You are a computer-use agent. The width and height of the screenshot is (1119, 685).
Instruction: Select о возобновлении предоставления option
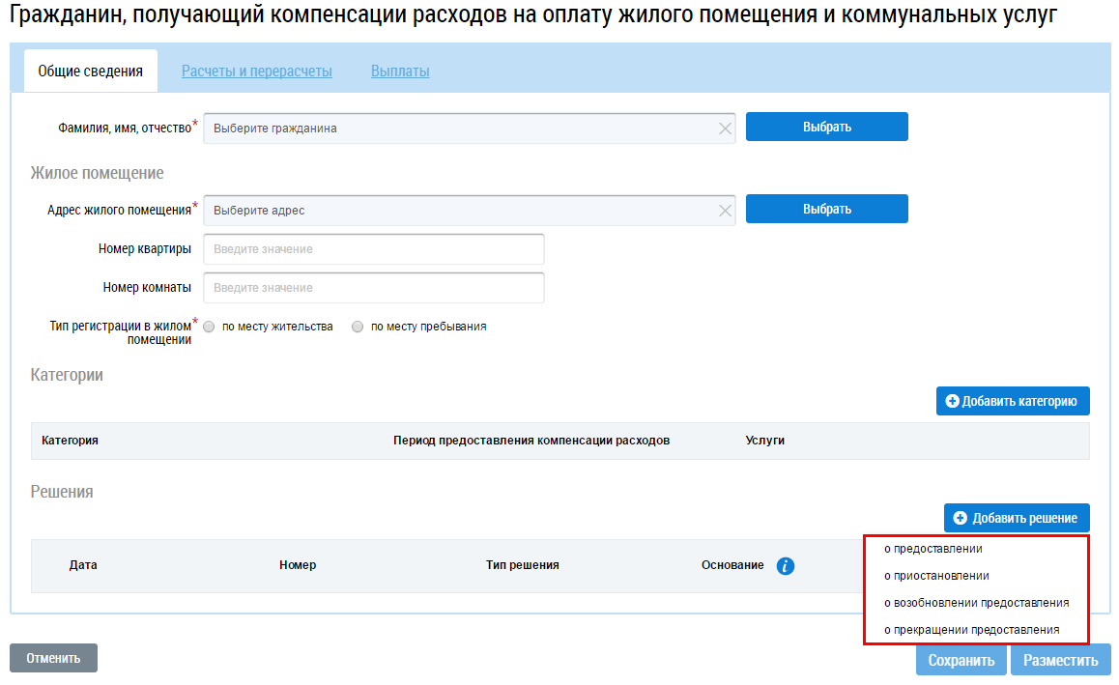click(x=976, y=603)
